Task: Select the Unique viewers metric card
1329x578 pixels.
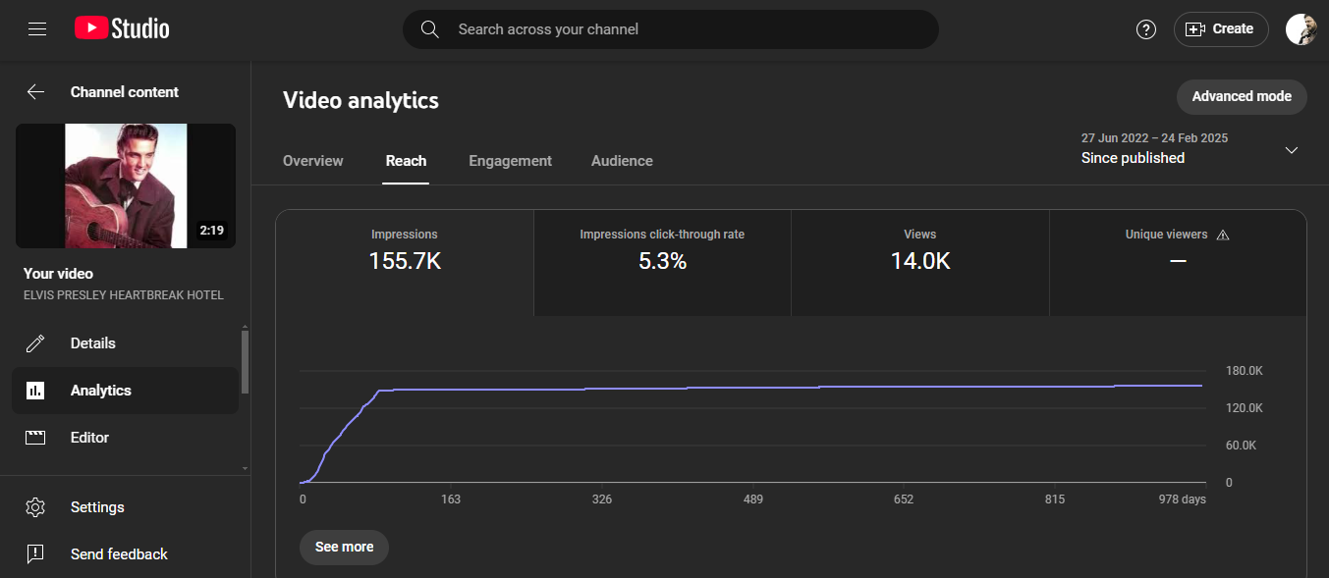Action: pos(1178,263)
